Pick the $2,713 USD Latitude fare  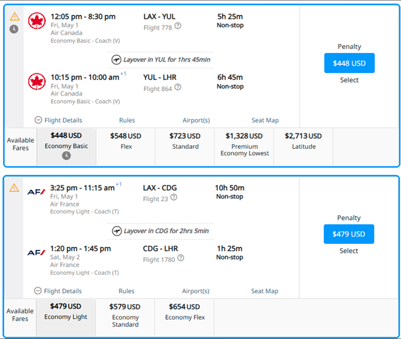[x=303, y=141]
